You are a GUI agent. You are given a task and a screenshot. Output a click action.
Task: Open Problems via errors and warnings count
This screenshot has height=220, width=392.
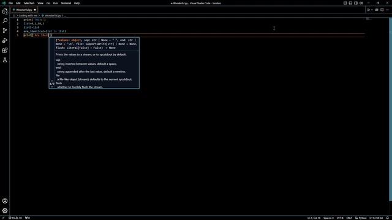coord(15,218)
